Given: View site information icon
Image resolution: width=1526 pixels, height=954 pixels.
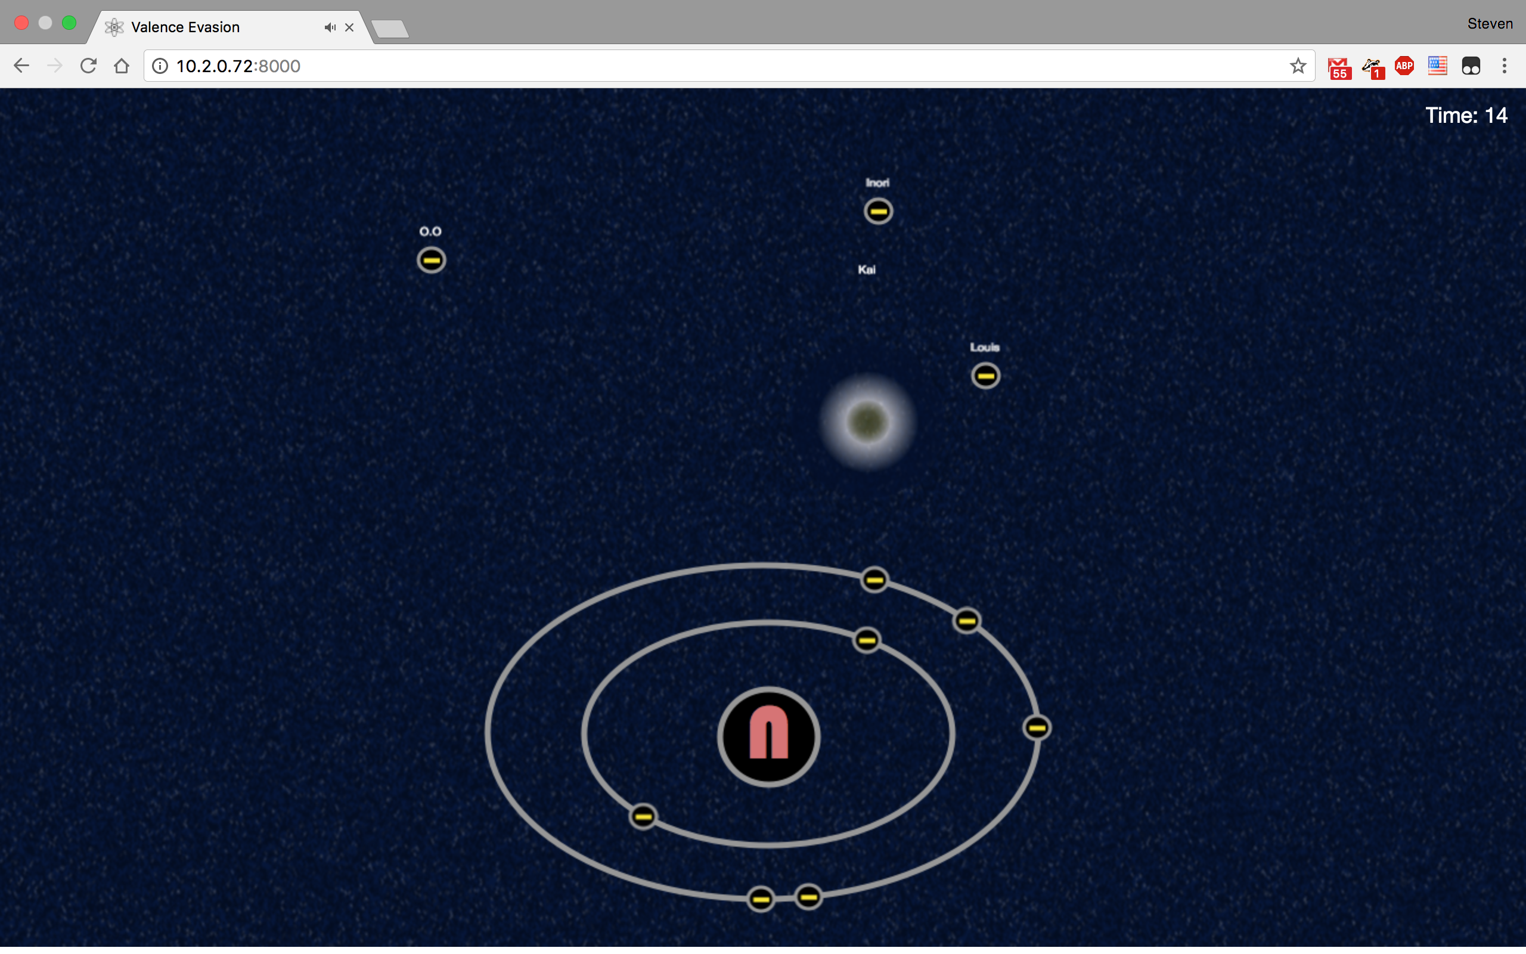Looking at the screenshot, I should tap(160, 66).
